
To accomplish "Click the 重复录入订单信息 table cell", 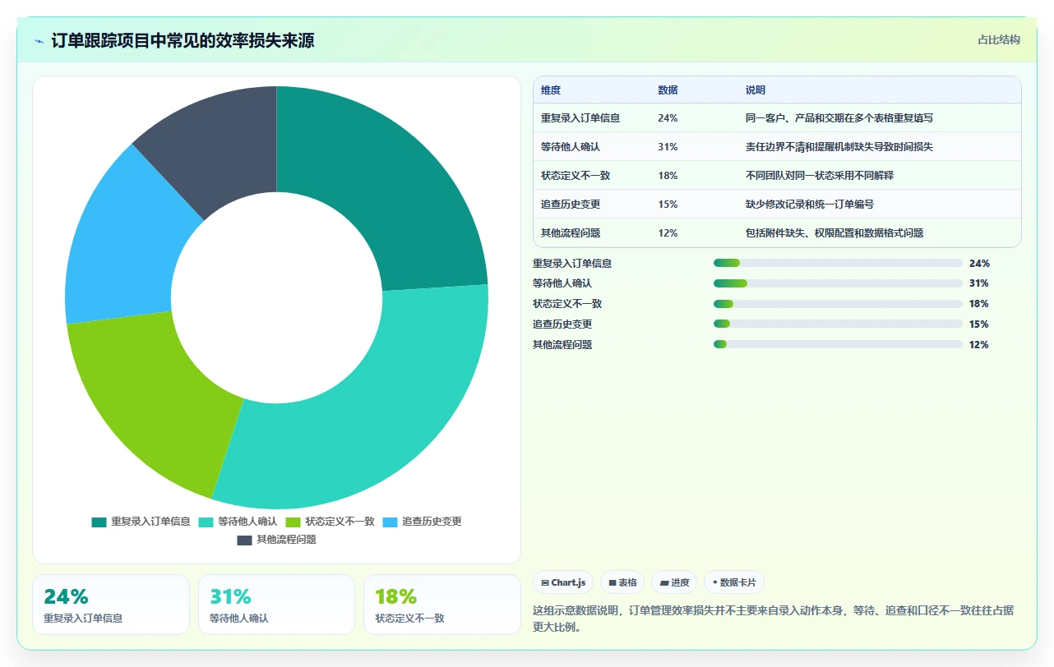I will pos(580,118).
